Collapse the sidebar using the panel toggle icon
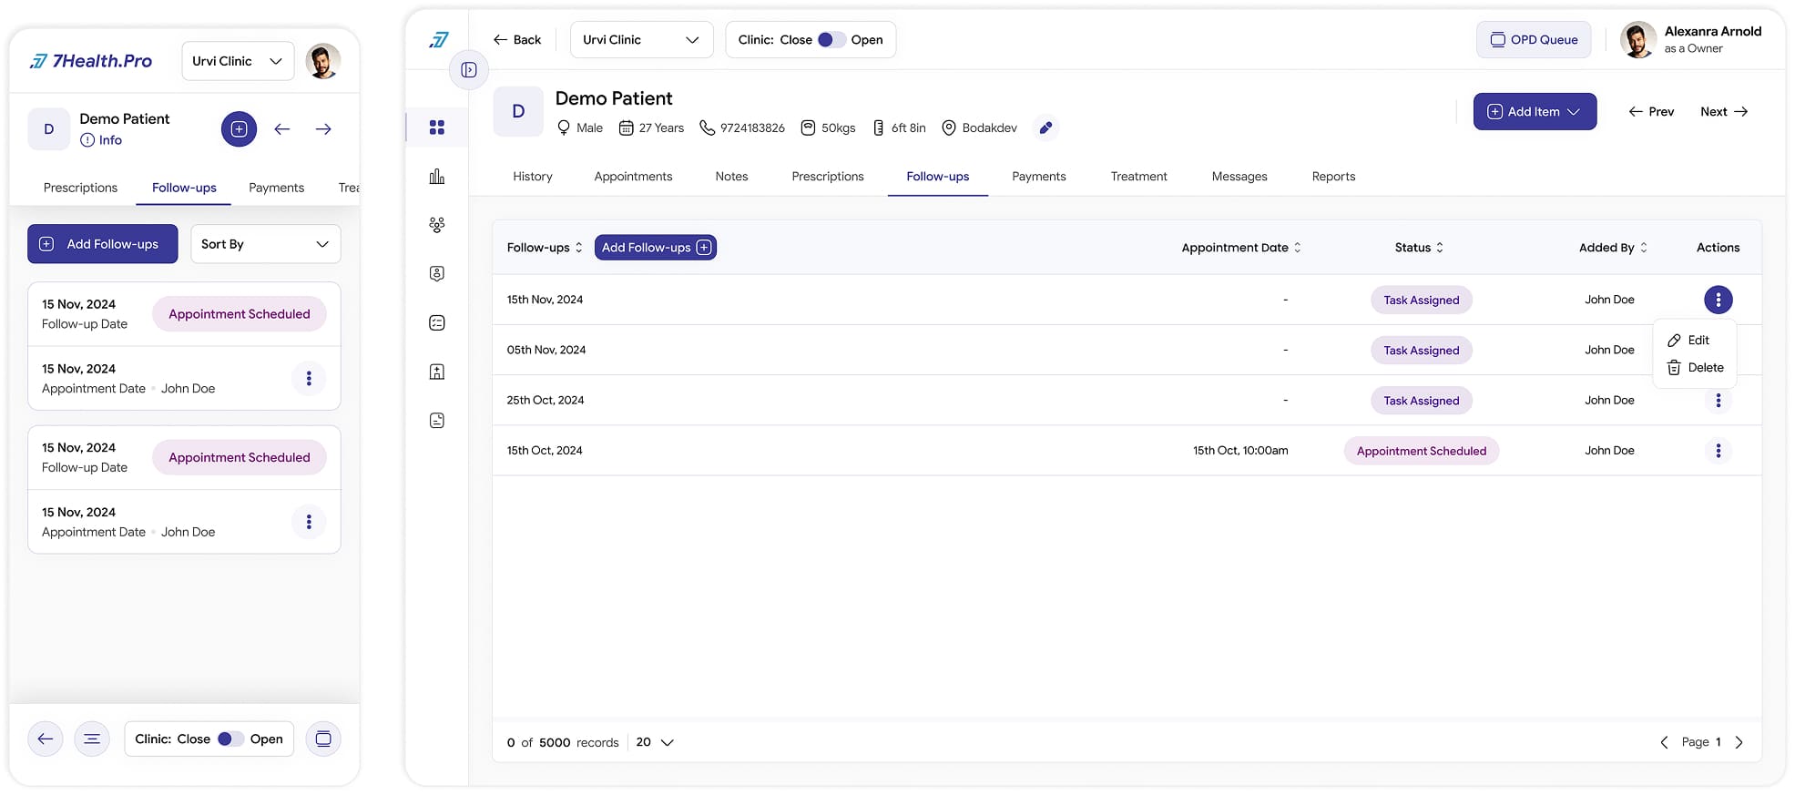This screenshot has width=1795, height=795. tap(469, 70)
